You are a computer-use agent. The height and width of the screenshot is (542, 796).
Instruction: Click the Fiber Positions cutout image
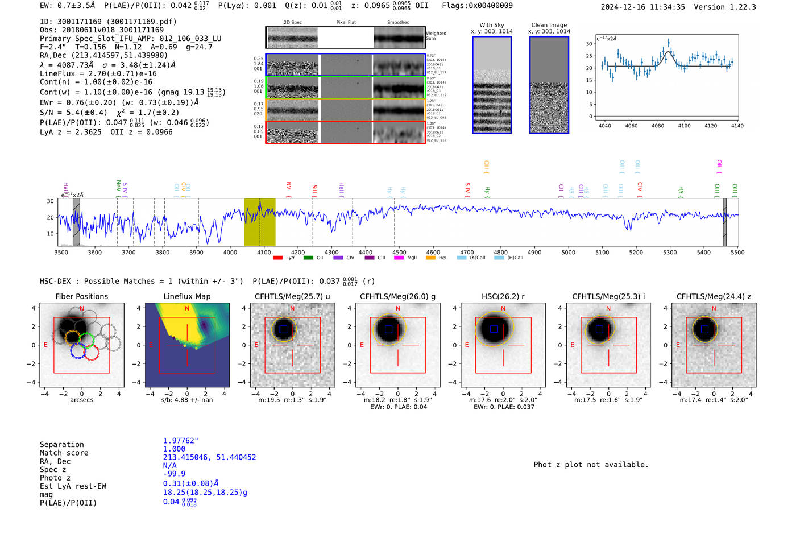81,345
